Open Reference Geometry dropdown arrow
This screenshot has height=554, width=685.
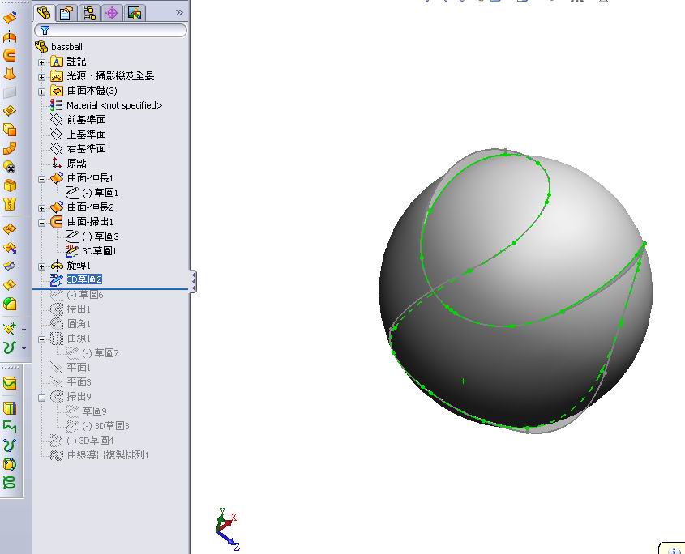pyautogui.click(x=24, y=330)
